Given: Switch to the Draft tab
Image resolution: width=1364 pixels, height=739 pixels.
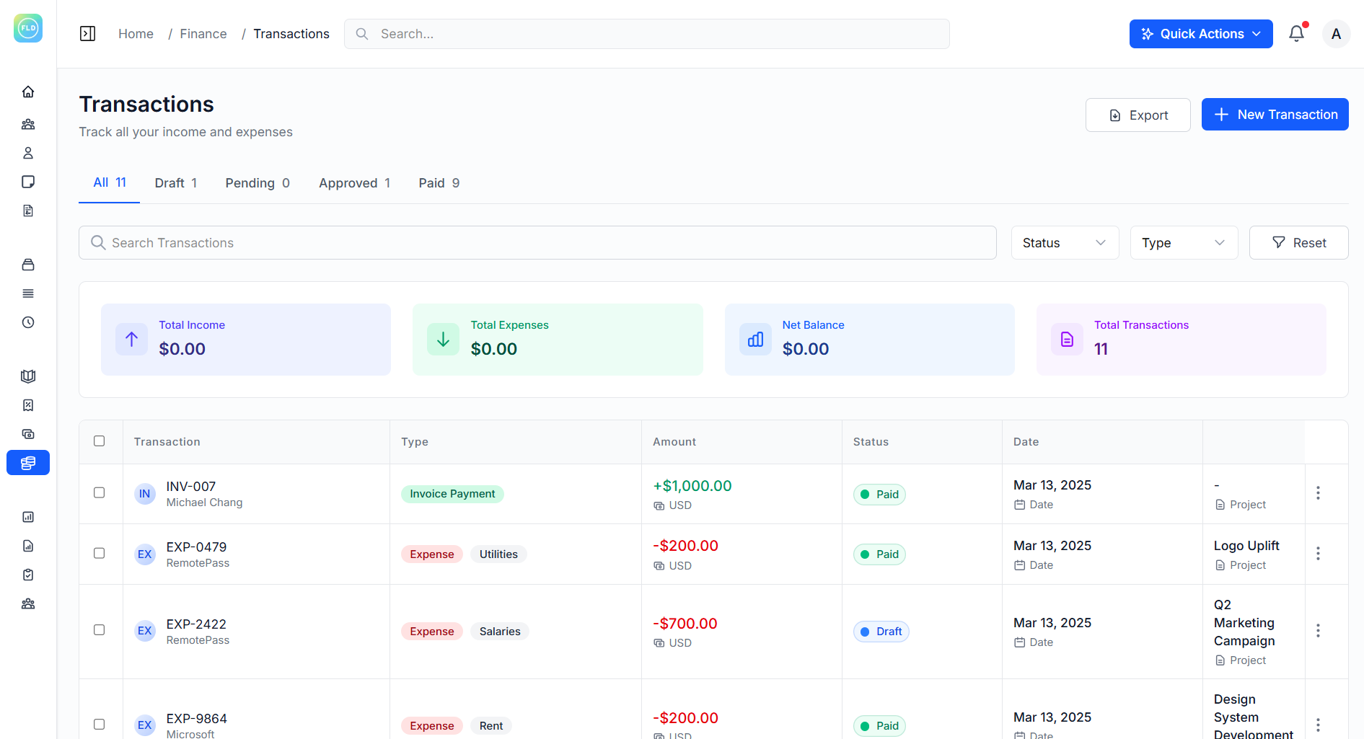Looking at the screenshot, I should [x=176, y=183].
